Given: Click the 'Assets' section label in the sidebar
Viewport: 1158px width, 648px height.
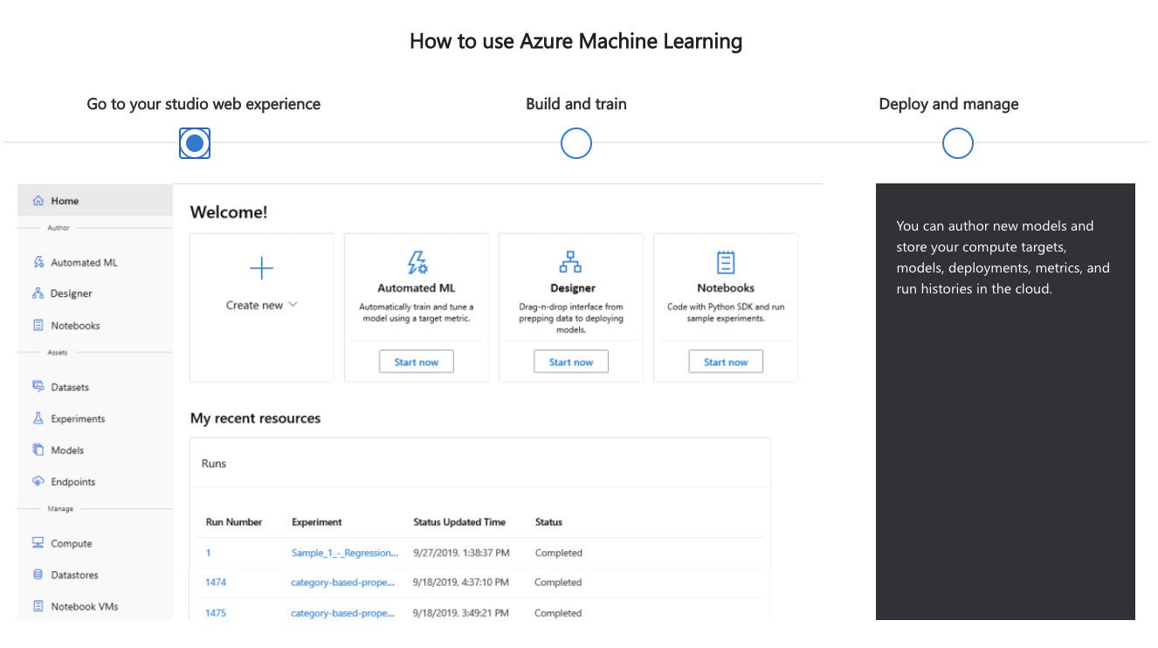Looking at the screenshot, I should 58,353.
